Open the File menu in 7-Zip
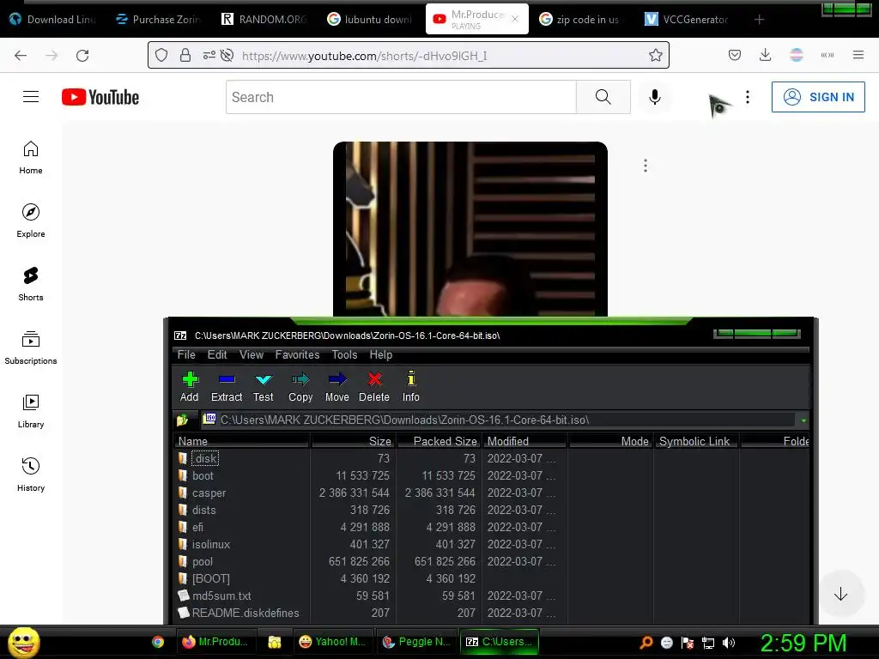This screenshot has width=879, height=659. pyautogui.click(x=186, y=354)
